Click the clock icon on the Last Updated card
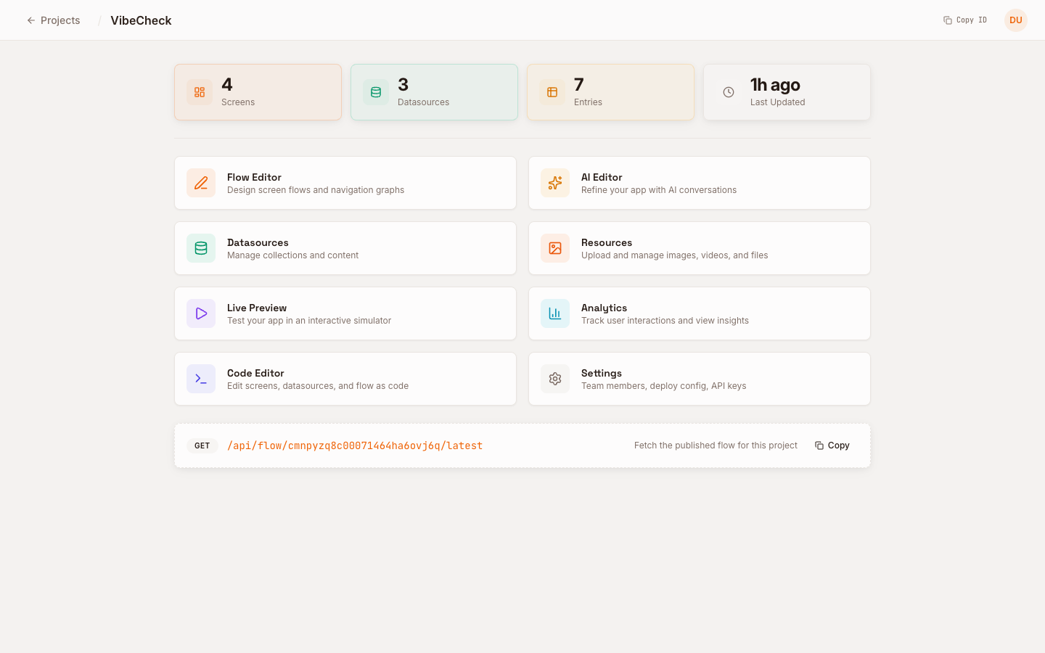The height and width of the screenshot is (653, 1045). [728, 92]
